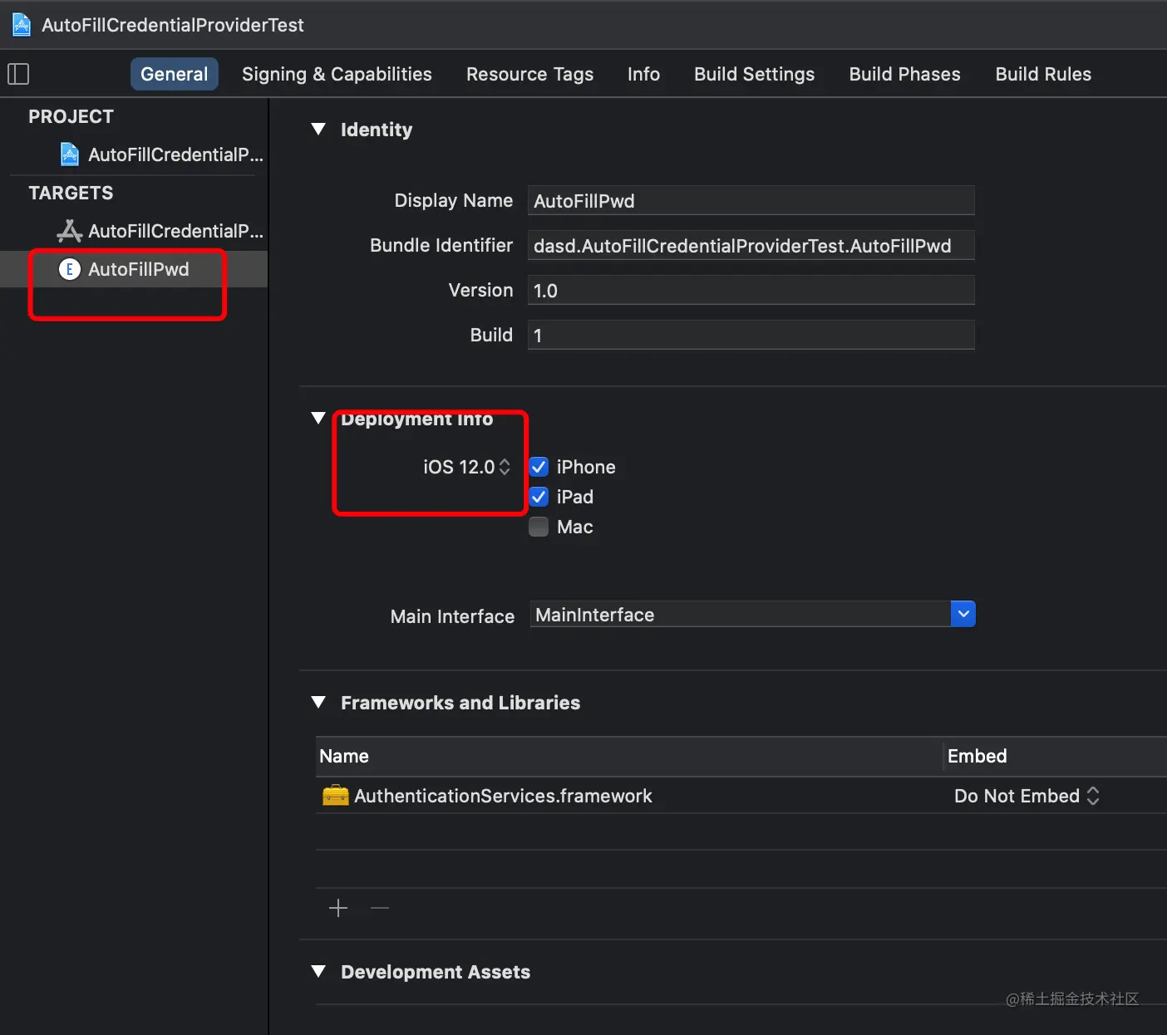
Task: Click the AuthenticationServices framework toolbox icon
Action: pyautogui.click(x=336, y=796)
